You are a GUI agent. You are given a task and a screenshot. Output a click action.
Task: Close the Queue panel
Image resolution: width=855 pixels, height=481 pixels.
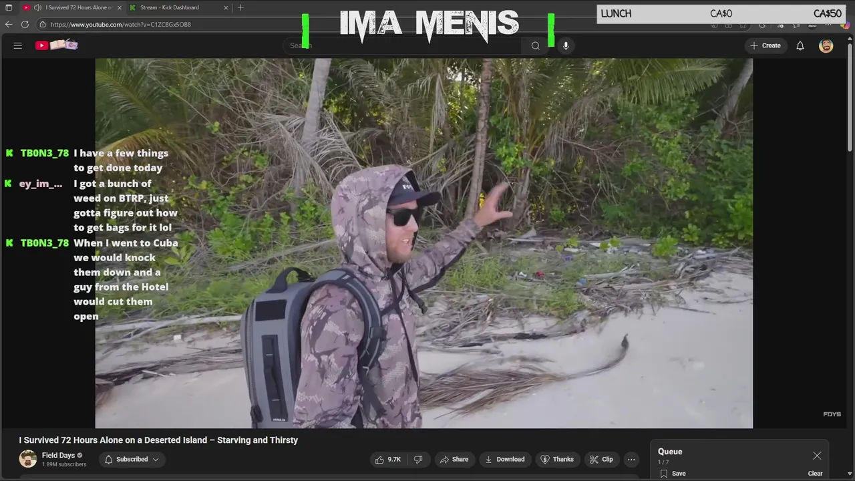click(817, 456)
